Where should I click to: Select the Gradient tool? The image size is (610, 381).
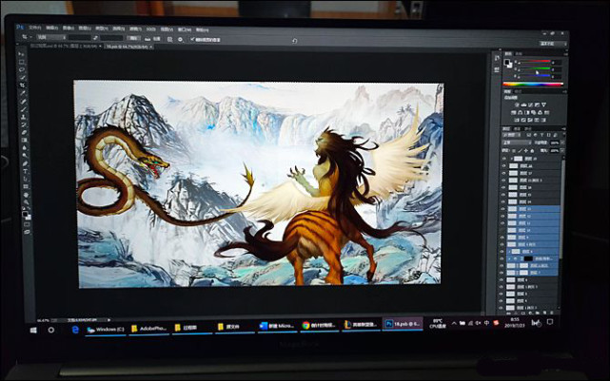(x=24, y=141)
